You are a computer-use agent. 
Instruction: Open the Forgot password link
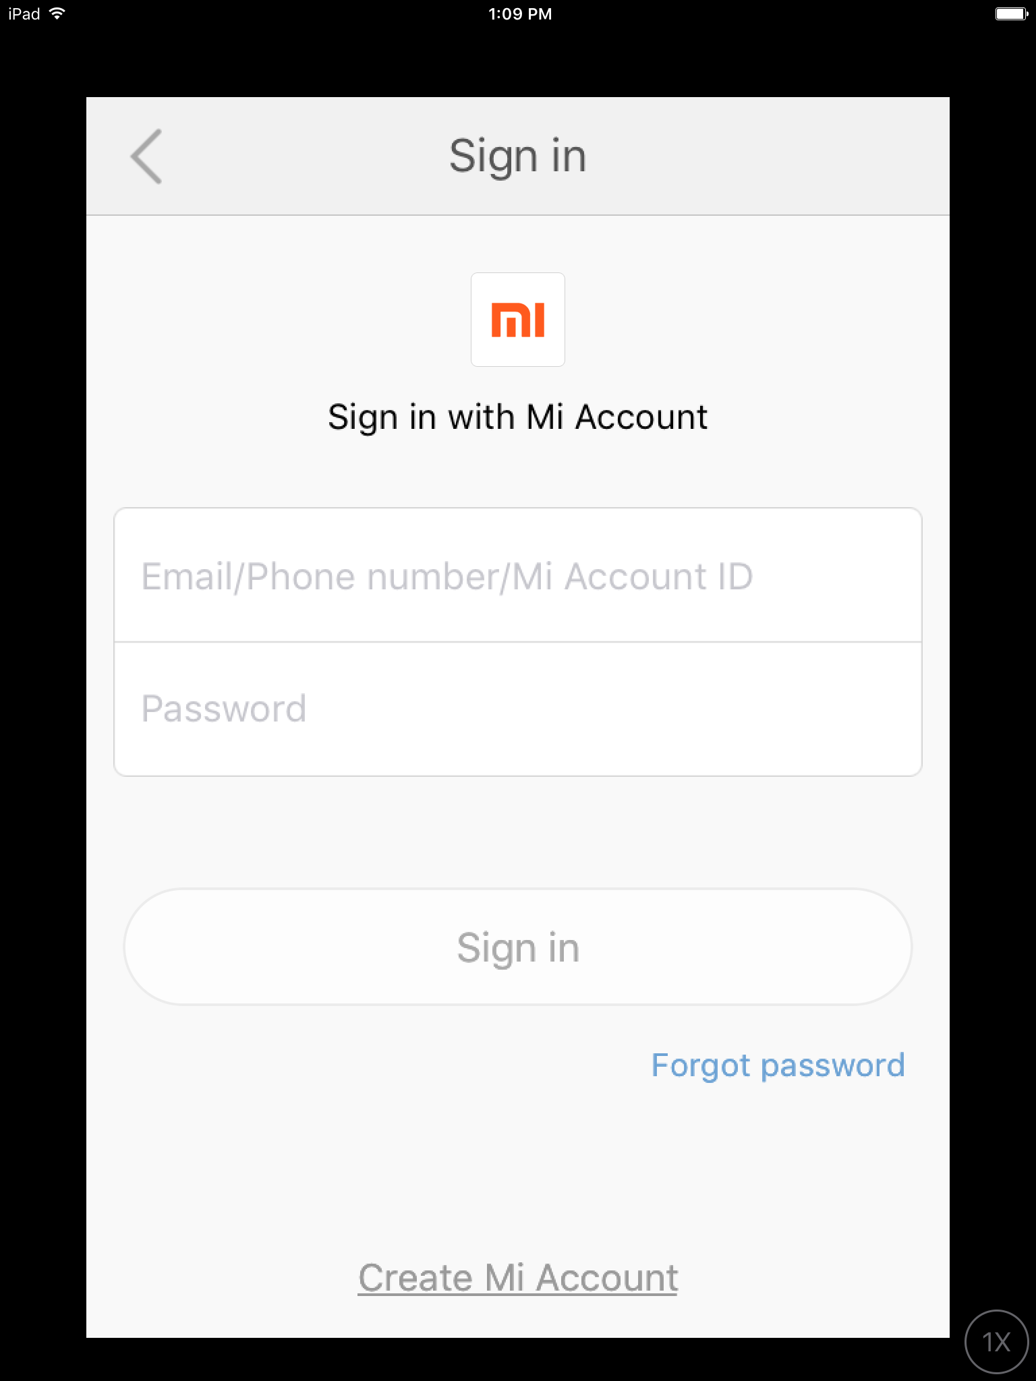tap(778, 1066)
